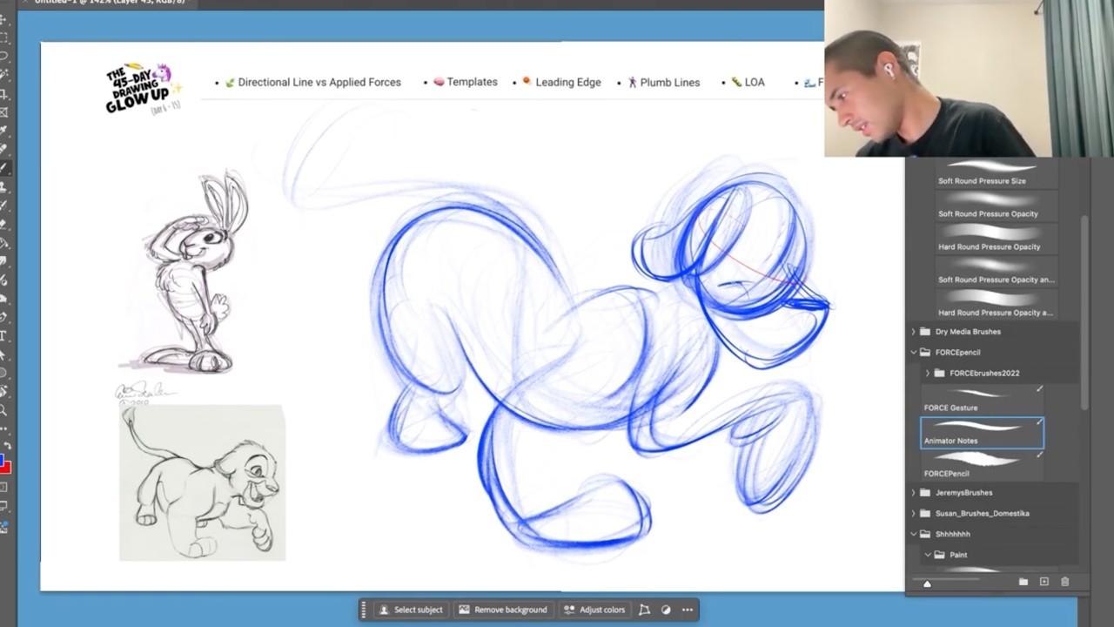This screenshot has height=627, width=1114.
Task: Click the Select subject person icon
Action: [x=384, y=610]
